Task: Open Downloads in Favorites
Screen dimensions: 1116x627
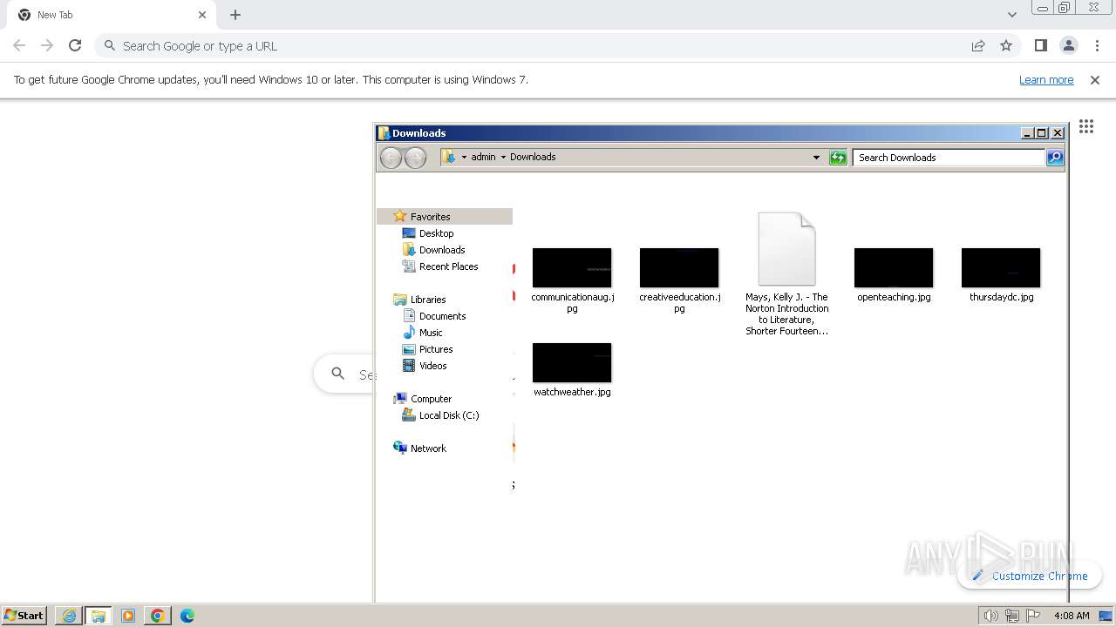Action: click(442, 250)
